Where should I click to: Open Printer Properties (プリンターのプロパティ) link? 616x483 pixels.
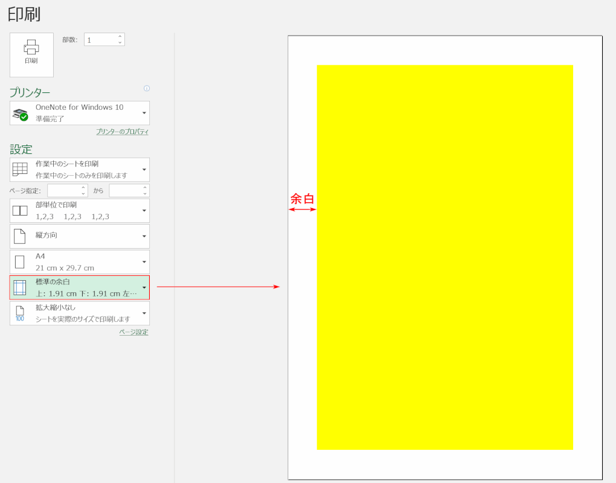click(x=122, y=132)
